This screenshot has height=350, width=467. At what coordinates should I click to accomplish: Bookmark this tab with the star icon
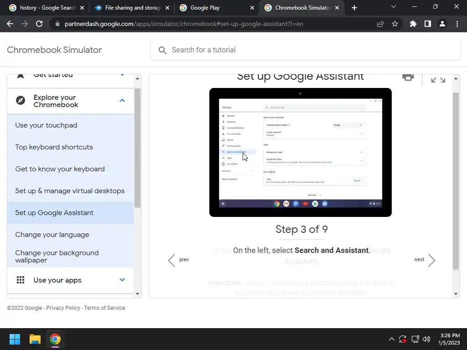395,24
